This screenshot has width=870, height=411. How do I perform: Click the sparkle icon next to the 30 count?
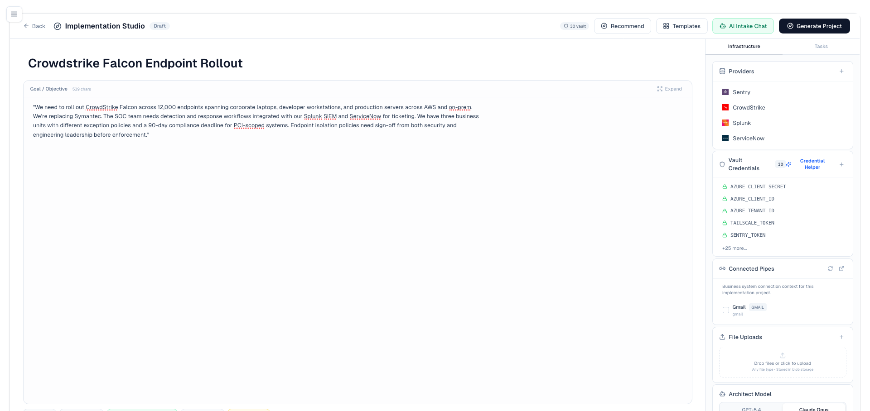[x=788, y=164]
